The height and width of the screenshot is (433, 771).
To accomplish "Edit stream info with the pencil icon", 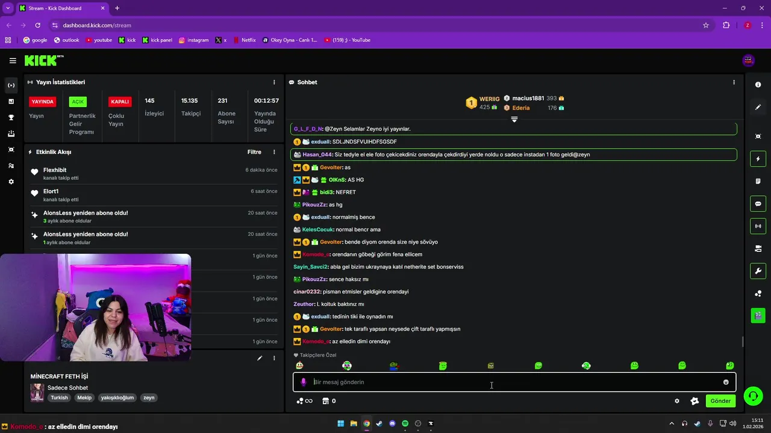I will 260,358.
